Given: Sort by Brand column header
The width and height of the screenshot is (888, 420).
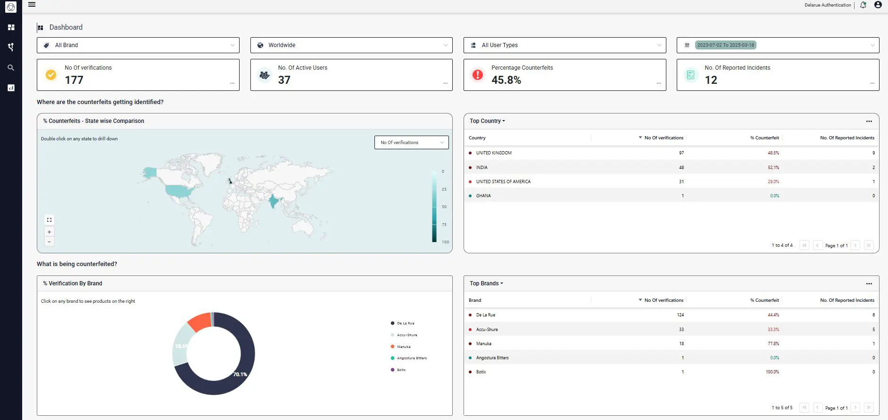Looking at the screenshot, I should point(475,300).
